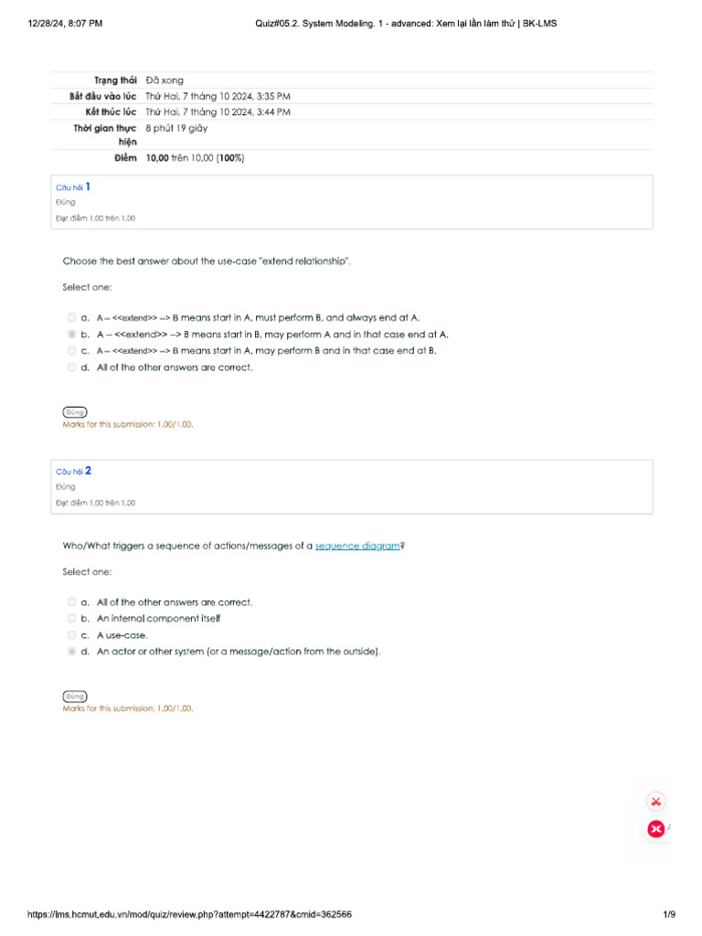The image size is (702, 936).
Task: Click the lms.hcmut.edu.vn review URL in footer
Action: click(x=190, y=915)
